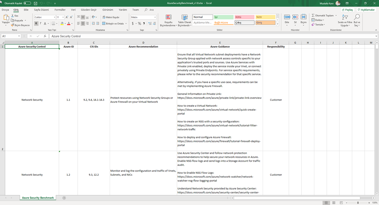Click the Kes (cut) scissors icon
Screen dimensions: 379x205
[x=12, y=16]
